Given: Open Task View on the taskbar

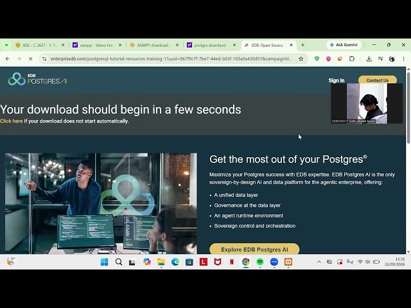Looking at the screenshot, I should click(x=132, y=262).
